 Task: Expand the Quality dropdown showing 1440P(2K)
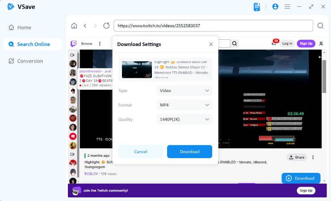tap(184, 119)
